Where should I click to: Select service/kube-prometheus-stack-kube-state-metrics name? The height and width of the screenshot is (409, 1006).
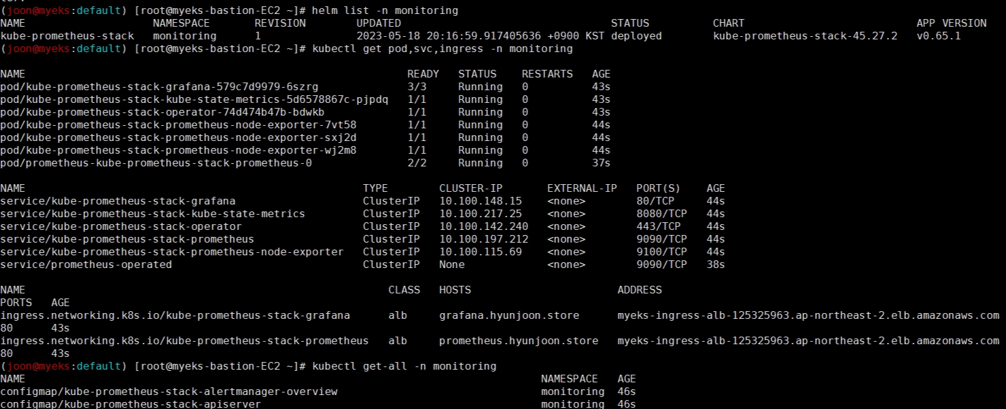(x=153, y=213)
